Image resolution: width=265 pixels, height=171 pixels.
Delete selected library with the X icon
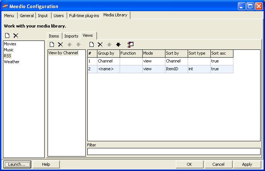16,36
